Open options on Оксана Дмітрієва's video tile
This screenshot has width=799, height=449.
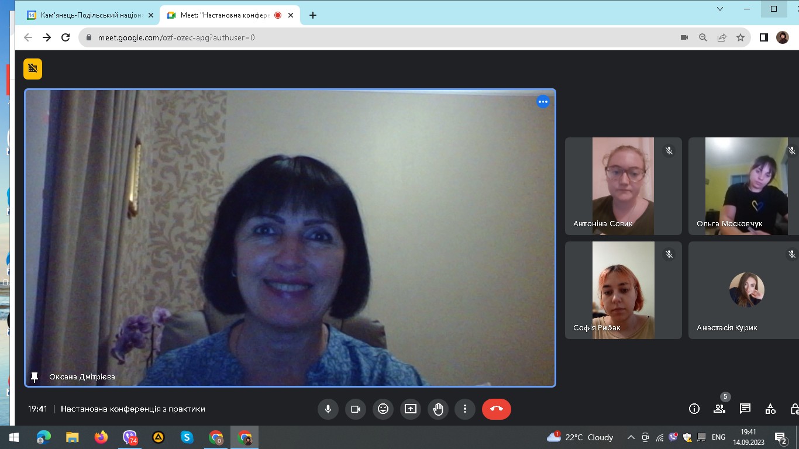[543, 102]
